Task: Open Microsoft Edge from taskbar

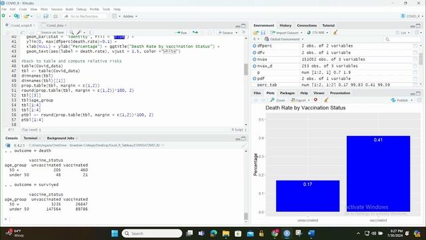Action: click(x=214, y=233)
